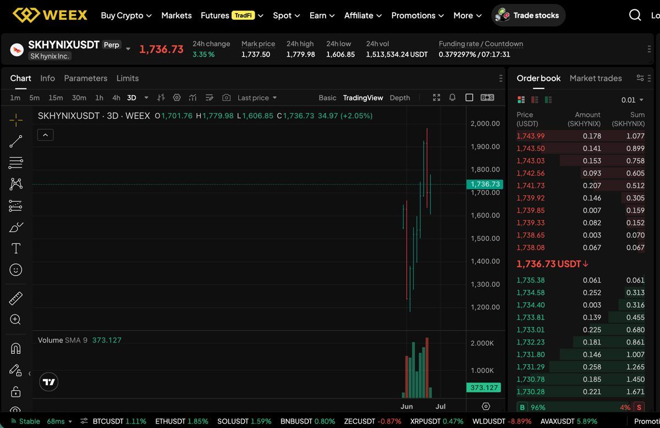Image resolution: width=660 pixels, height=428 pixels.
Task: Switch chart to Basic mode
Action: (327, 98)
